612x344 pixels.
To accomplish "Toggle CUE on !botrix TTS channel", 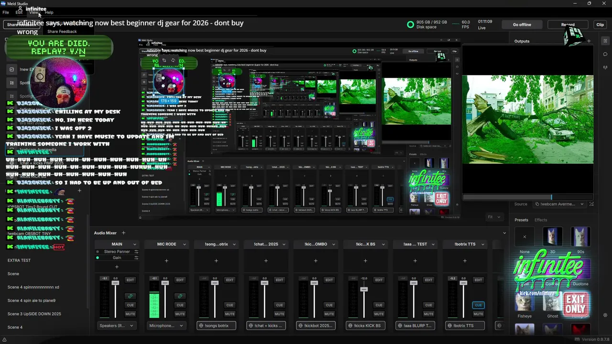I will pyautogui.click(x=478, y=305).
